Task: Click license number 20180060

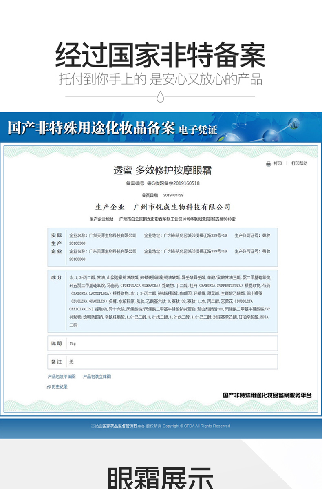Action: tap(77, 259)
